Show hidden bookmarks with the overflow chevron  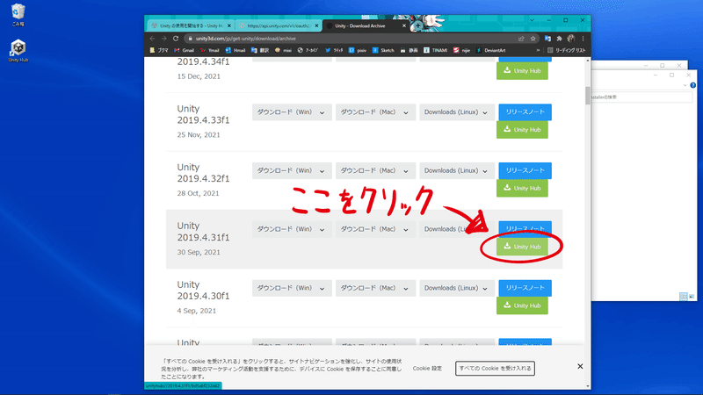point(538,51)
